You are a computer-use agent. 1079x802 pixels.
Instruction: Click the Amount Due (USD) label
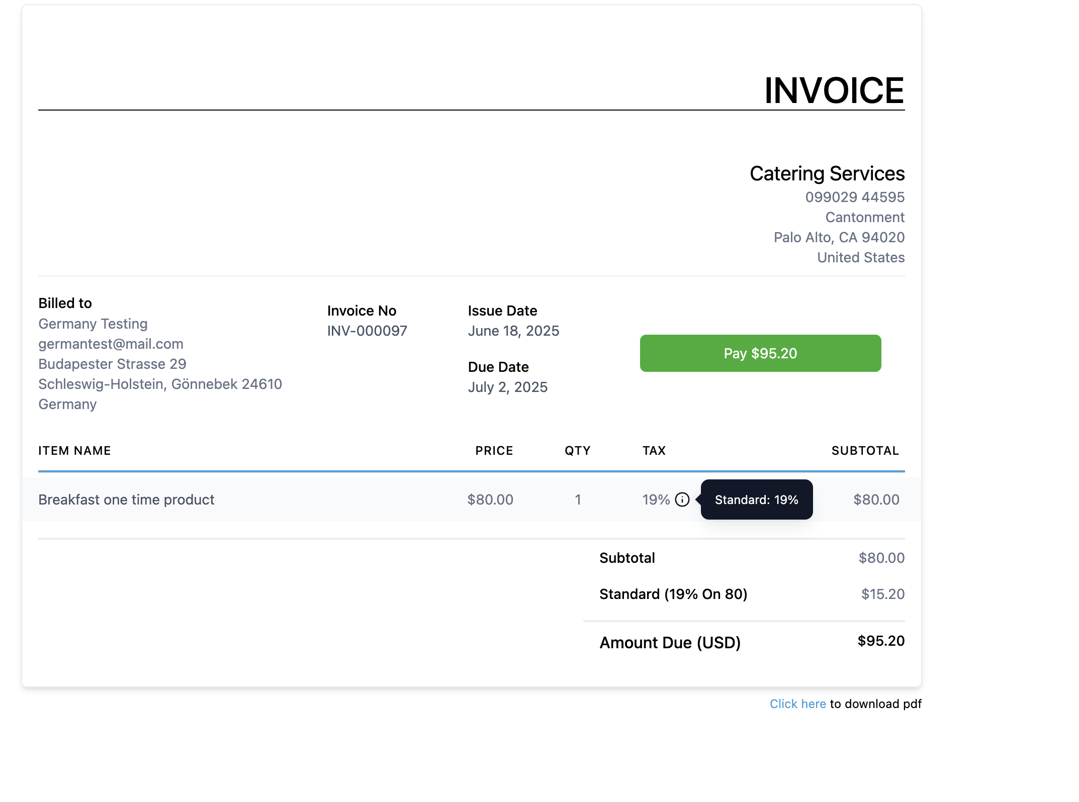[x=670, y=643]
